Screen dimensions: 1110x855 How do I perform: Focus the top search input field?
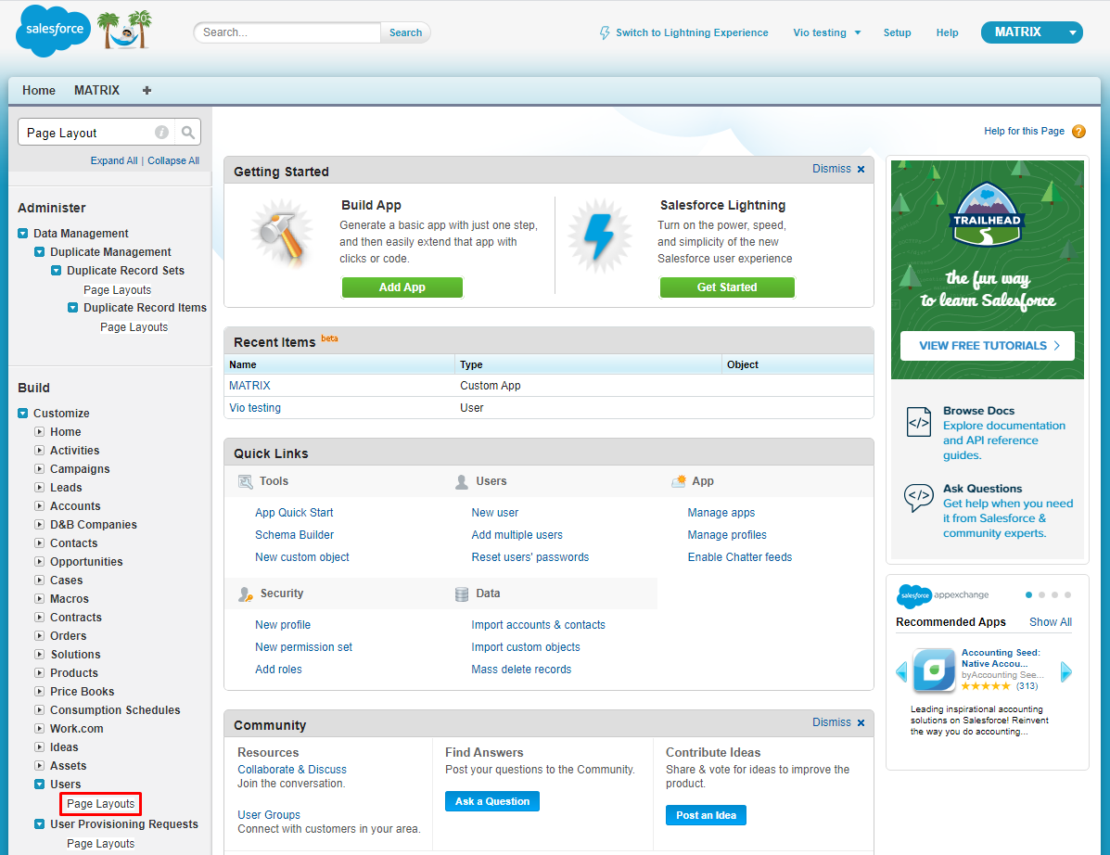287,32
